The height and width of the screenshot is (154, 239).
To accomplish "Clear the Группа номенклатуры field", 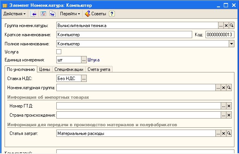I will coord(226,26).
